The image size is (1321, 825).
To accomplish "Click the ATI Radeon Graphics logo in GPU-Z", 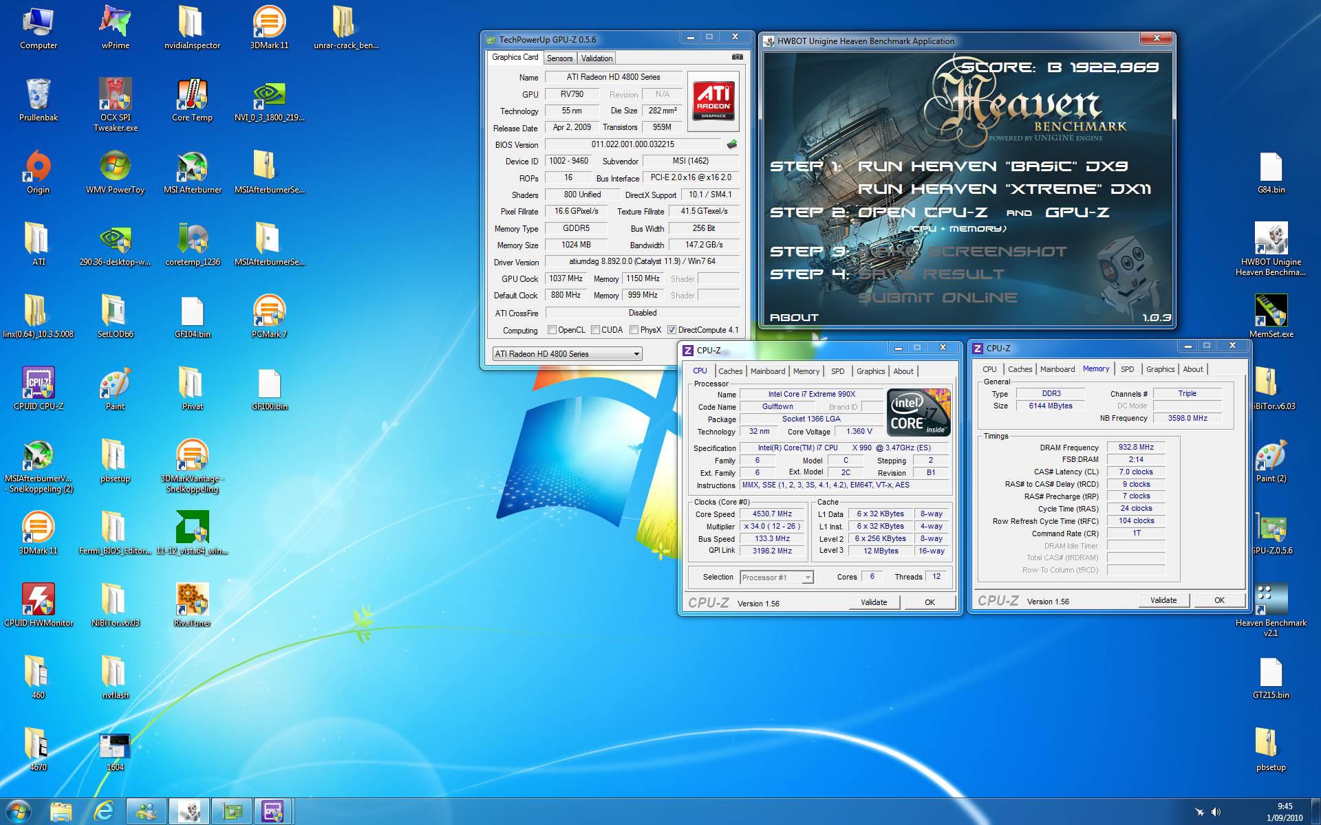I will [713, 100].
